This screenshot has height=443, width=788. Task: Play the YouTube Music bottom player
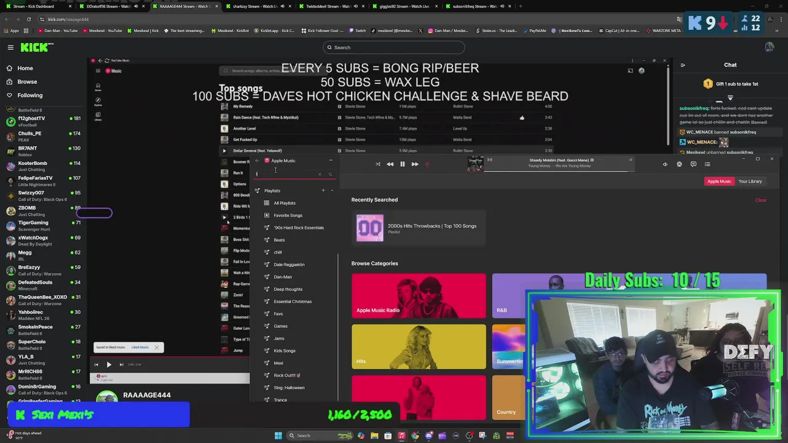coord(109,364)
